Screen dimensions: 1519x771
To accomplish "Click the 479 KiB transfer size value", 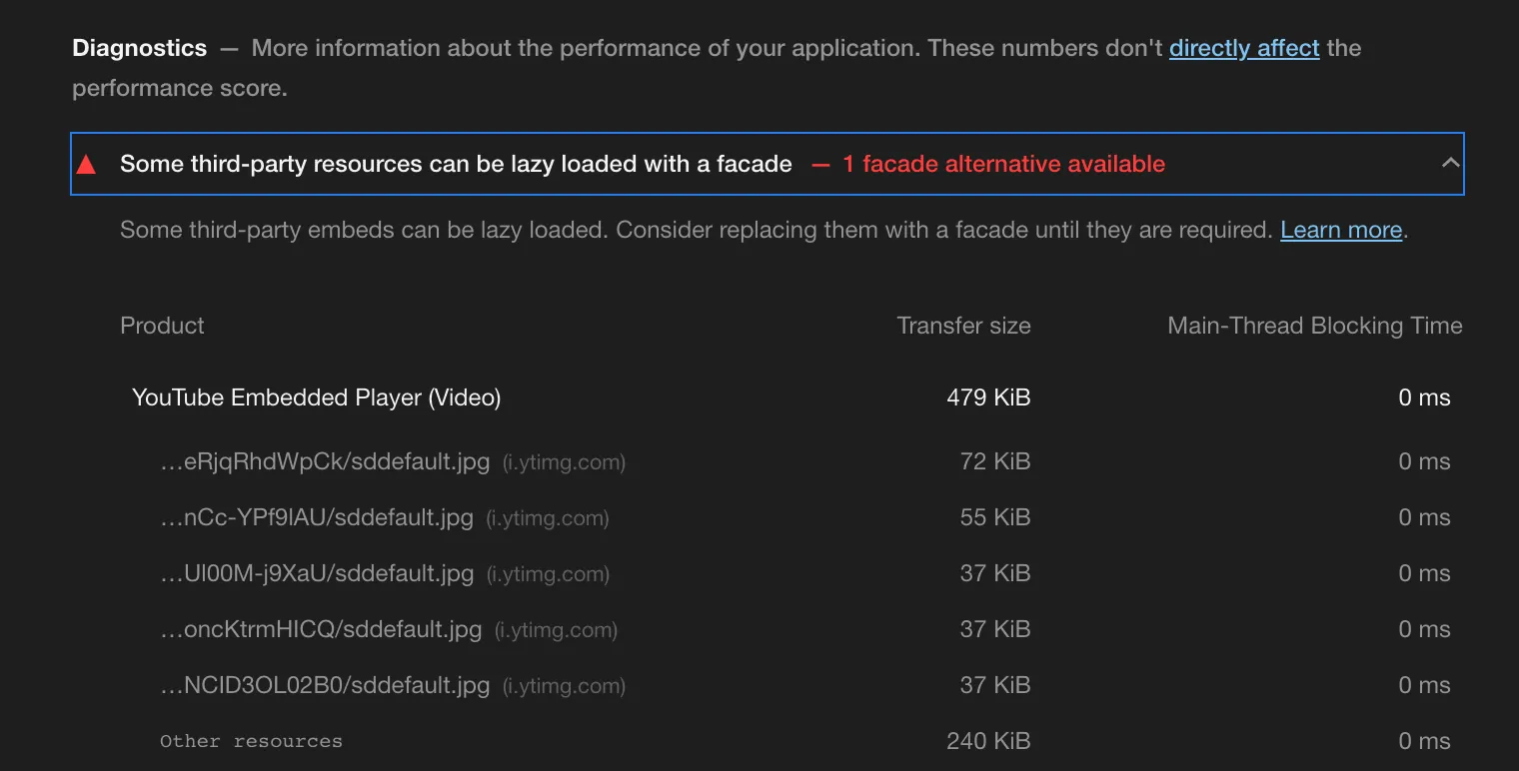I will [x=988, y=397].
